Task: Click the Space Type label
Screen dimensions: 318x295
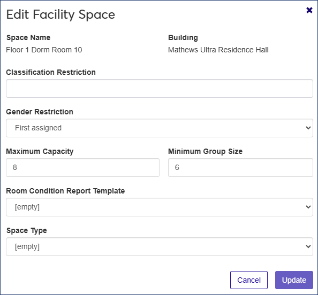Action: [x=27, y=231]
